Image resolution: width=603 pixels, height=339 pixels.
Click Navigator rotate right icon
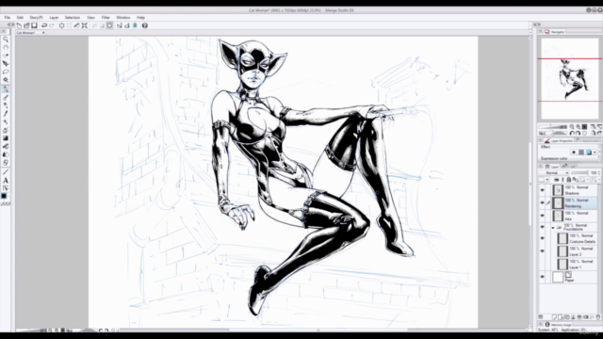[x=578, y=133]
